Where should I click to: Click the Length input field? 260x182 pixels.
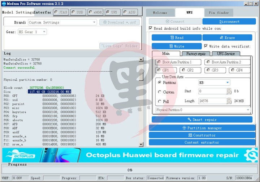pos(213,101)
